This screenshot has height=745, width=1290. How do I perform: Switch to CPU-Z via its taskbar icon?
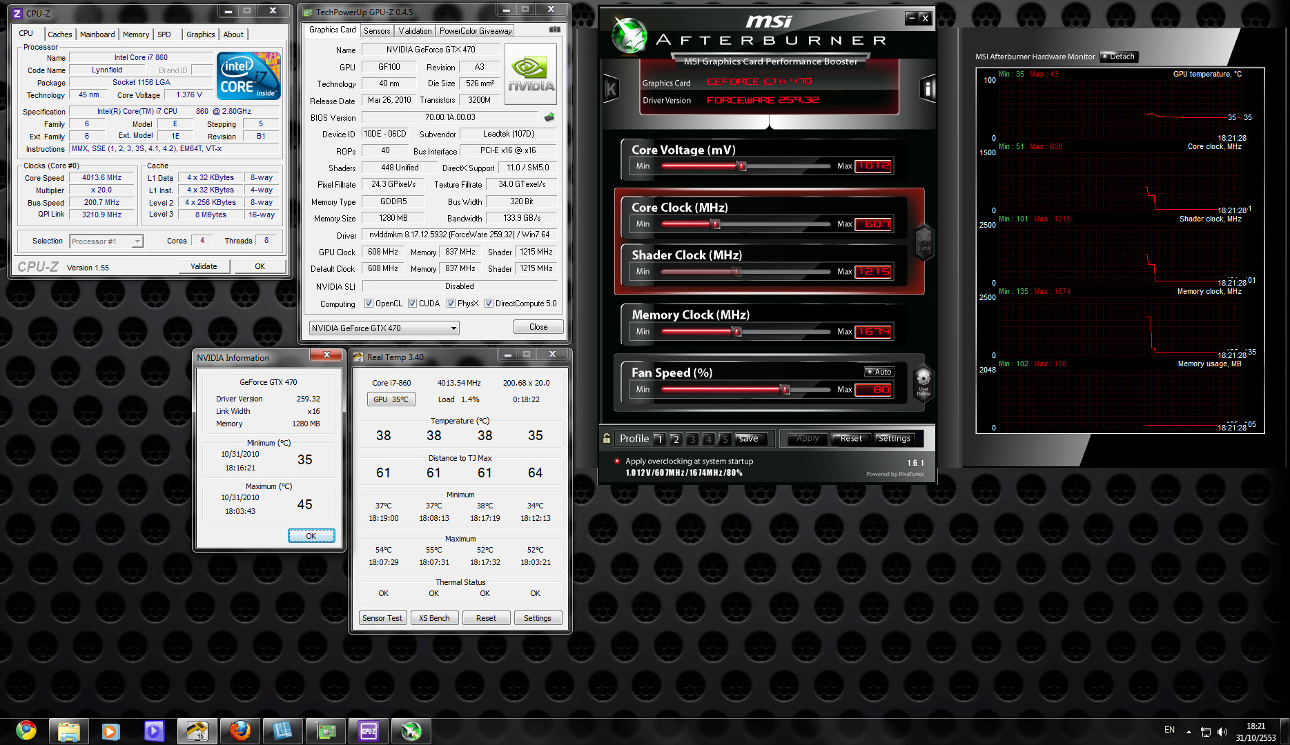click(x=368, y=731)
